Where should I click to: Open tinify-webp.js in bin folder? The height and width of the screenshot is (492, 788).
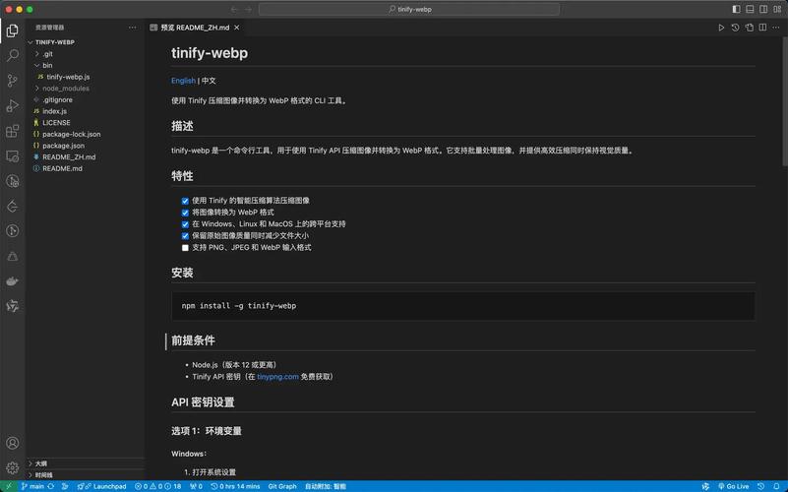coord(86,77)
